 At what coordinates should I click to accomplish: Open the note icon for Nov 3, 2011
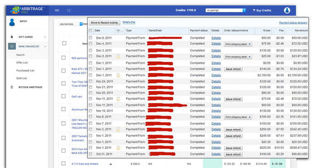click(118, 129)
